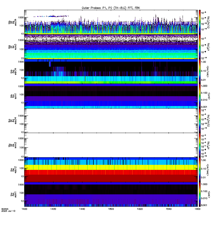Select the 1520 time axis label
211x225 pixels.
click(140, 209)
